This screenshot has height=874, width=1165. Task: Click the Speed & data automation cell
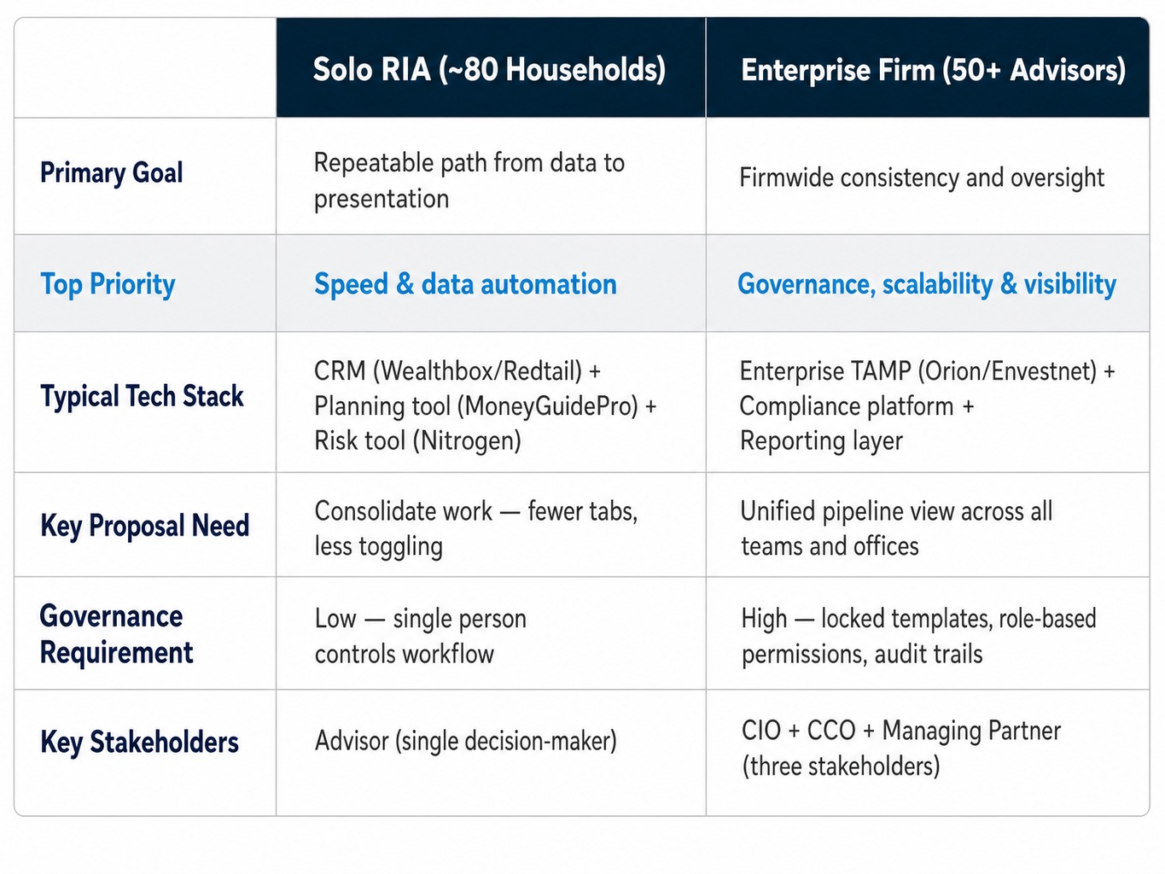click(491, 283)
